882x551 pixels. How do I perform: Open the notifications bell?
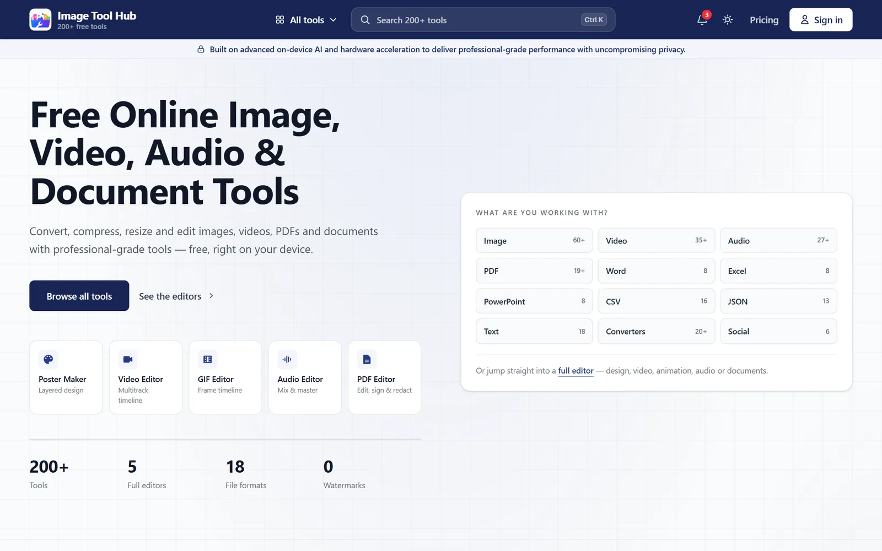point(702,20)
